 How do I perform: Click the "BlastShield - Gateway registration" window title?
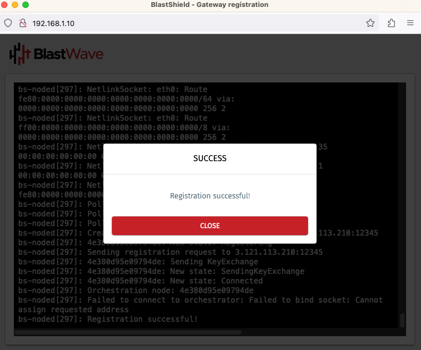click(210, 5)
